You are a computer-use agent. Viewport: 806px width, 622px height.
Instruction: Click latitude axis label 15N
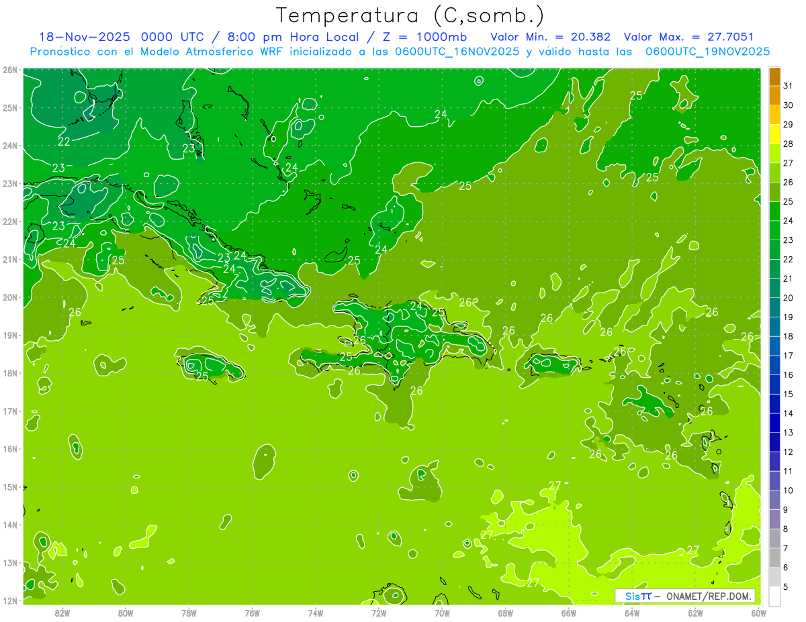9,487
